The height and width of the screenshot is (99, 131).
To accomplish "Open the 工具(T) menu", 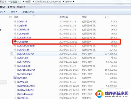I will [x=11, y=7].
